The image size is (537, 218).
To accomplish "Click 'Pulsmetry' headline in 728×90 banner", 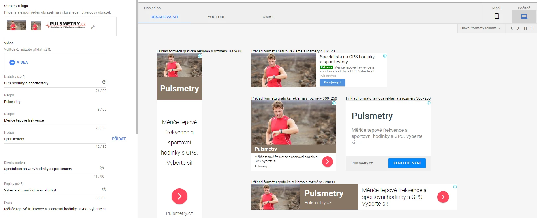I will tap(324, 193).
